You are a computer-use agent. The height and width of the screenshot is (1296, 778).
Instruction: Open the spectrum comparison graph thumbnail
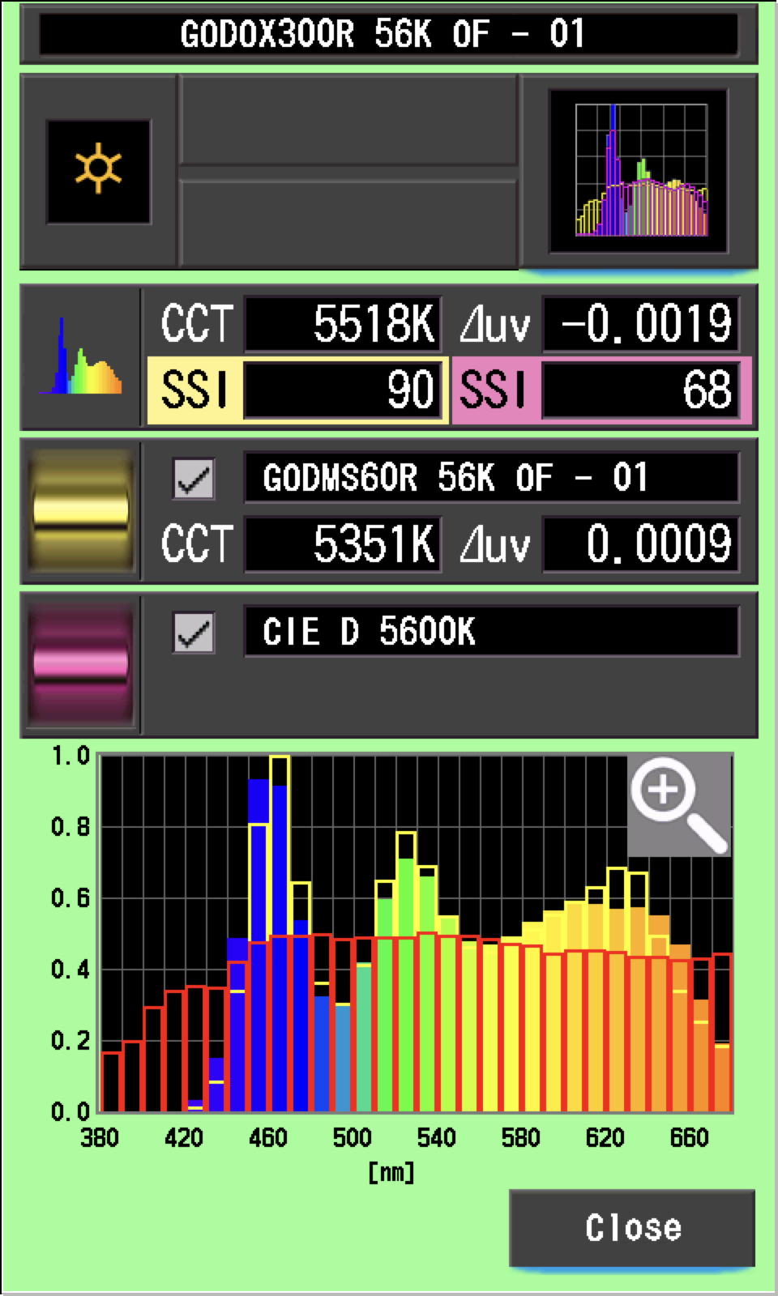click(639, 172)
